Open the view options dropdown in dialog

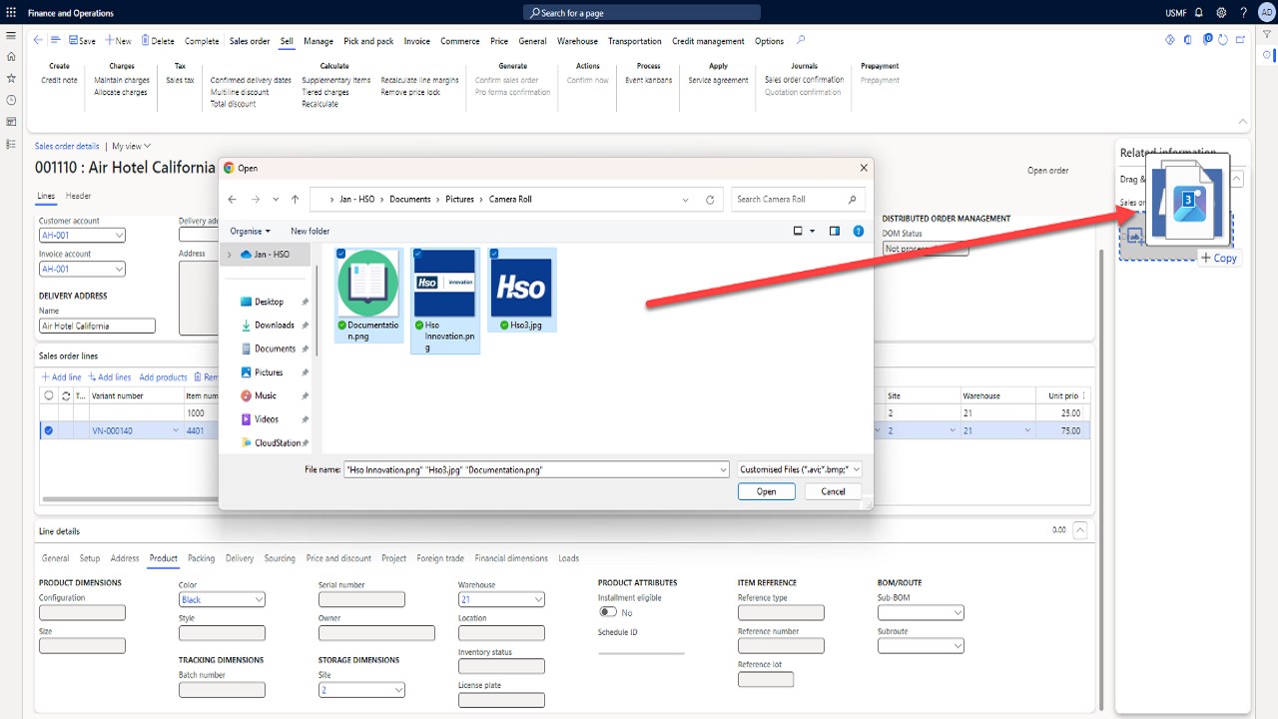813,231
